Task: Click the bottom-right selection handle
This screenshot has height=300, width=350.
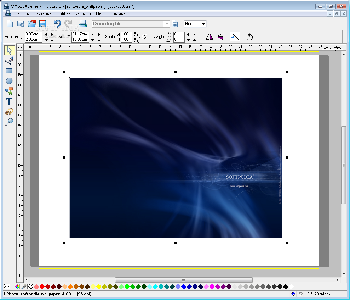Action: coord(287,243)
